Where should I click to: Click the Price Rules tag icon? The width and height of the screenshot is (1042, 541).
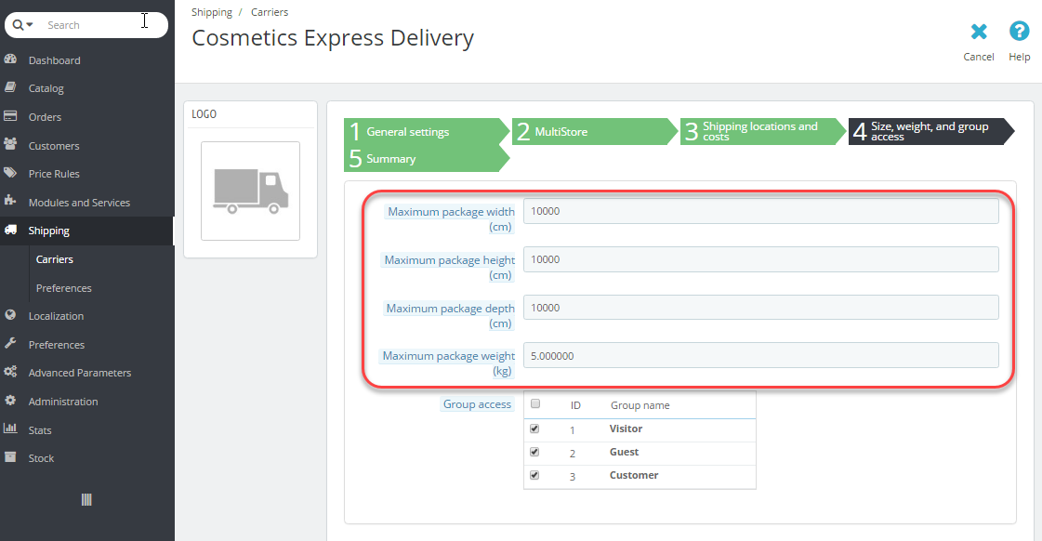[x=10, y=173]
